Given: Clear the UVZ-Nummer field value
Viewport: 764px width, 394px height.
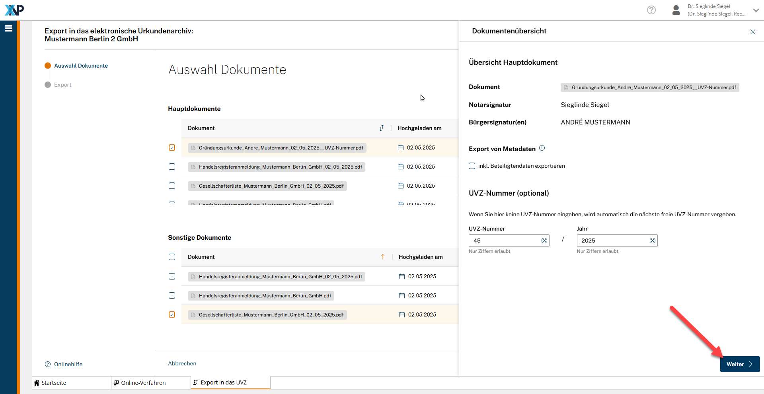Looking at the screenshot, I should point(544,241).
